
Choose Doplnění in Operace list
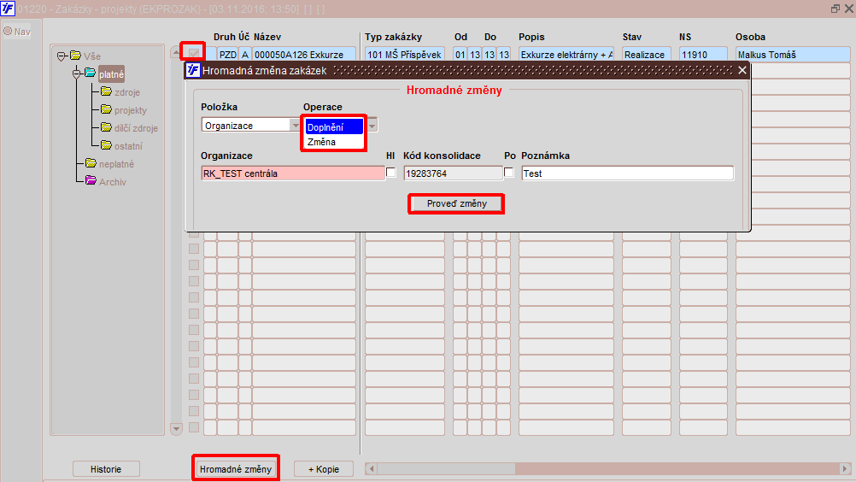[333, 127]
